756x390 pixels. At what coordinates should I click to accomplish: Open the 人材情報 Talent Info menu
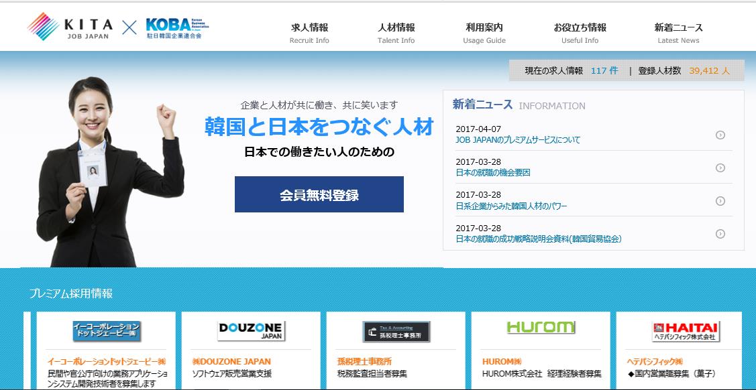(x=396, y=34)
